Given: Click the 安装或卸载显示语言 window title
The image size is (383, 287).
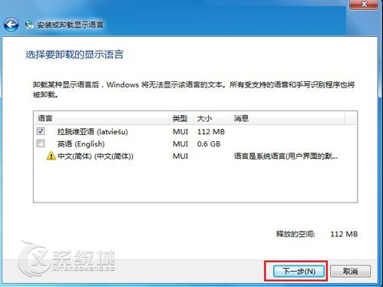Looking at the screenshot, I should click(x=70, y=25).
